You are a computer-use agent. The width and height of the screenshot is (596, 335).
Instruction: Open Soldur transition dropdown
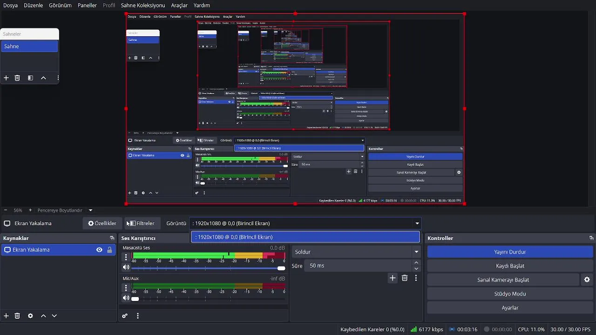coord(356,252)
